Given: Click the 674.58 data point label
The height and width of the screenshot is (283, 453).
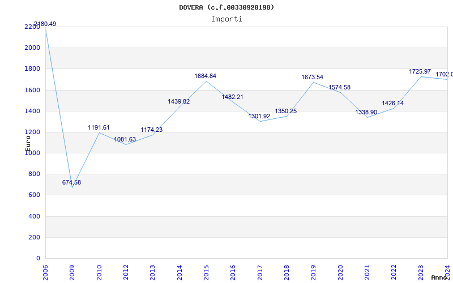Looking at the screenshot, I should (71, 182).
